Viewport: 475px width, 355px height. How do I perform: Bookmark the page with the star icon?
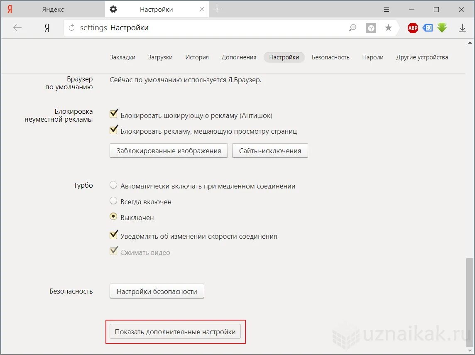tap(388, 28)
